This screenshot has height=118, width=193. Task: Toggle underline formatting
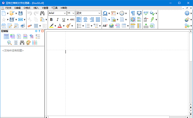[64, 20]
